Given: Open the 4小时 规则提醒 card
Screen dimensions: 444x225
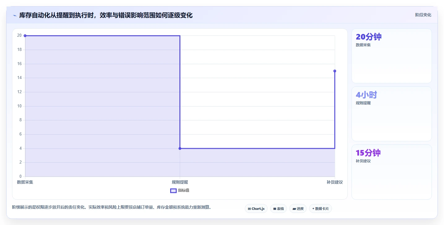Looking at the screenshot, I should (x=391, y=114).
